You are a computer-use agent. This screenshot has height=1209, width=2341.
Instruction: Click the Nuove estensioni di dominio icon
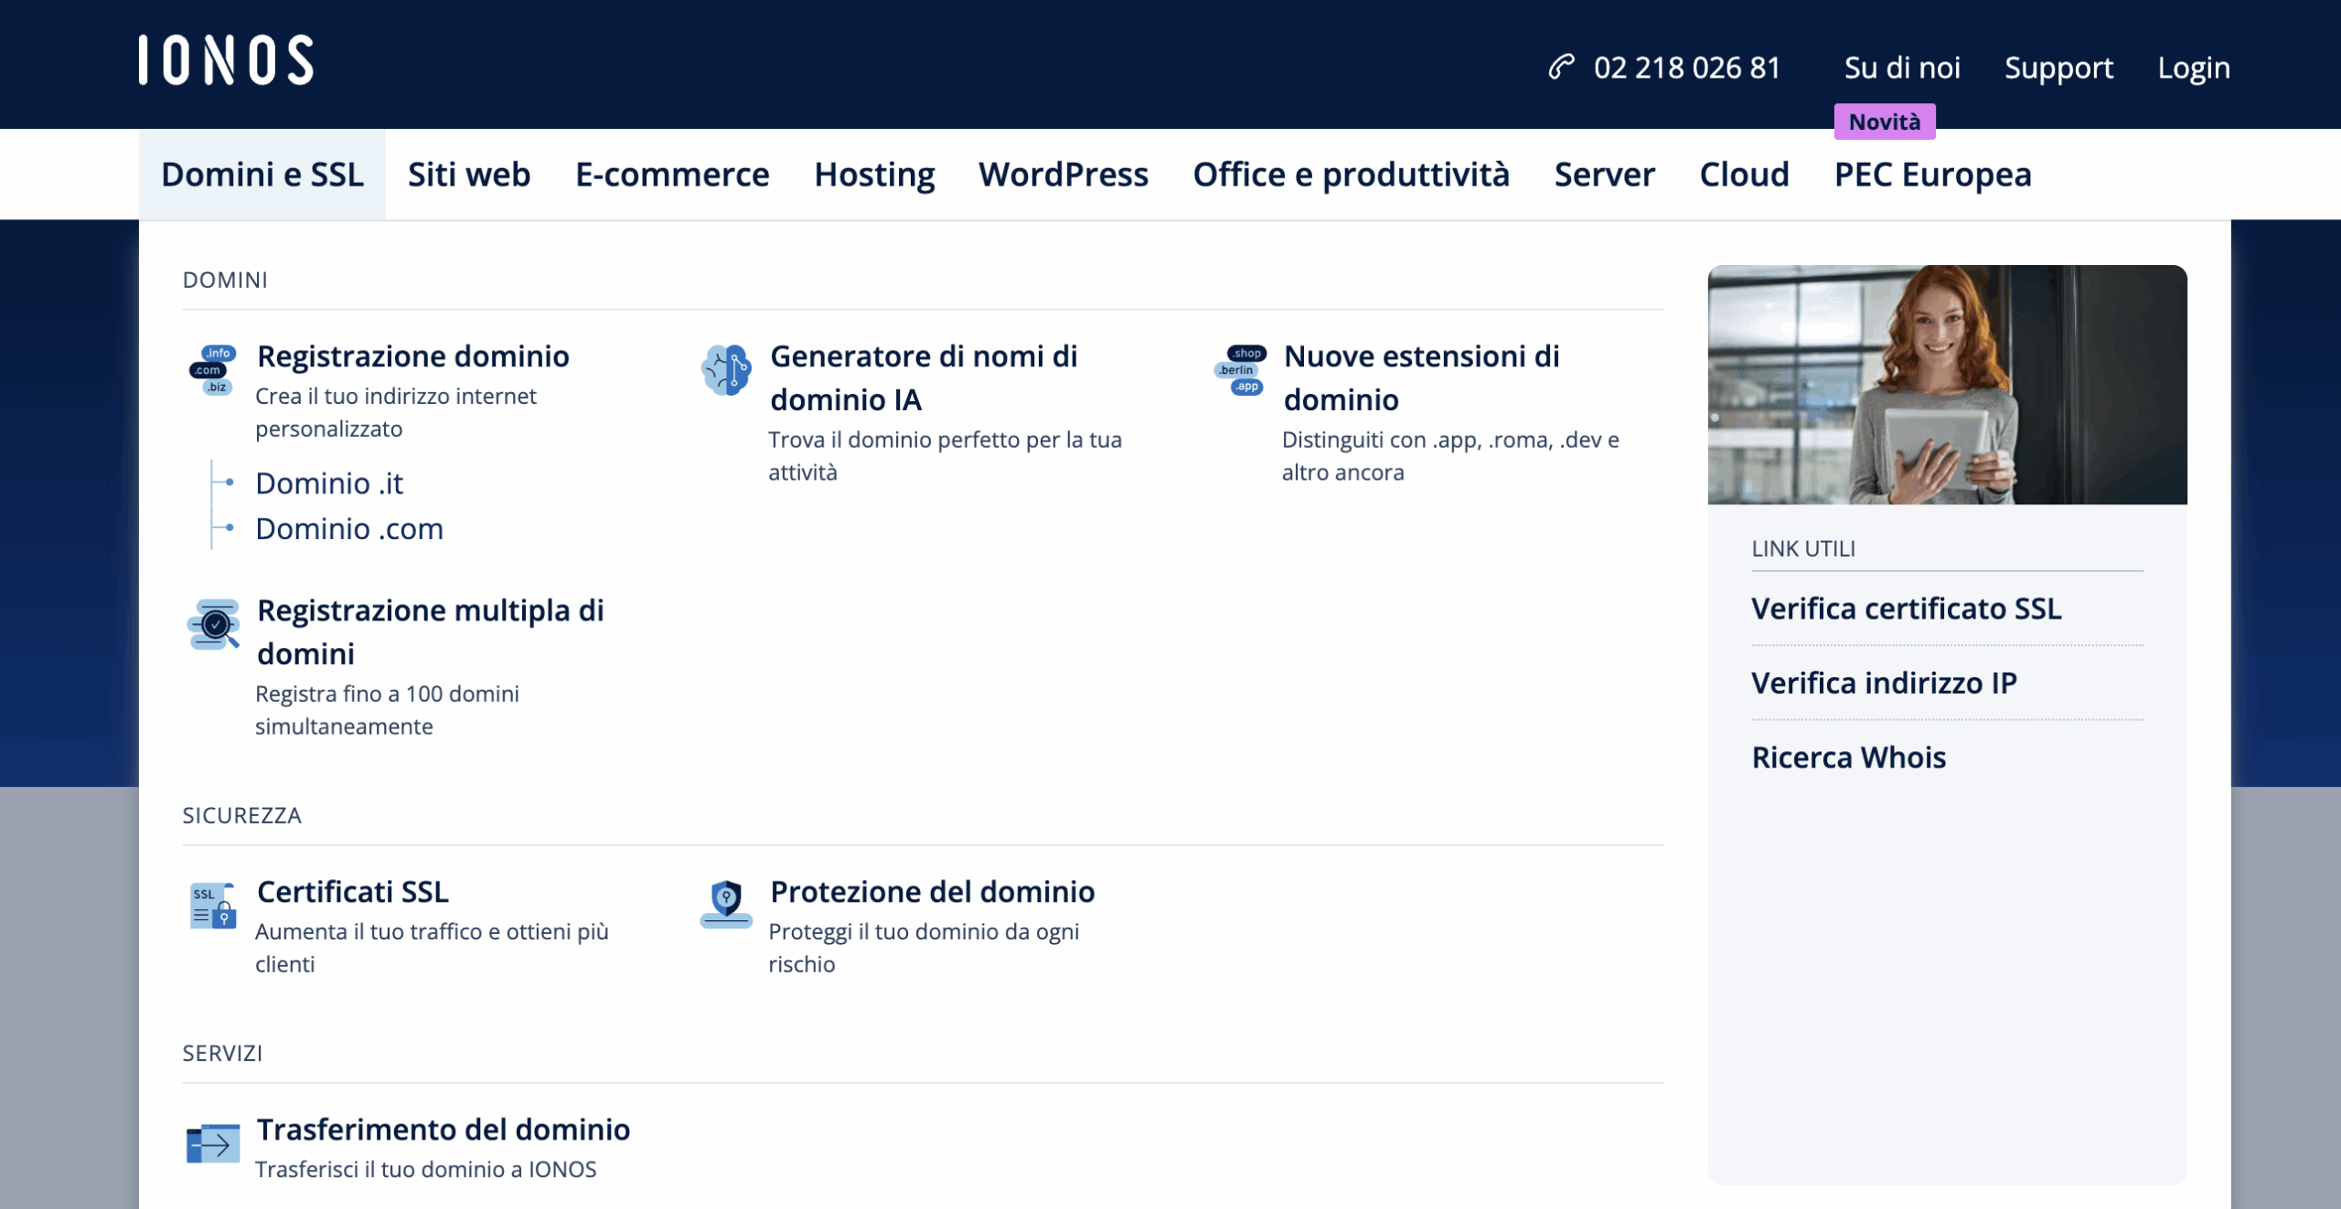coord(1241,370)
